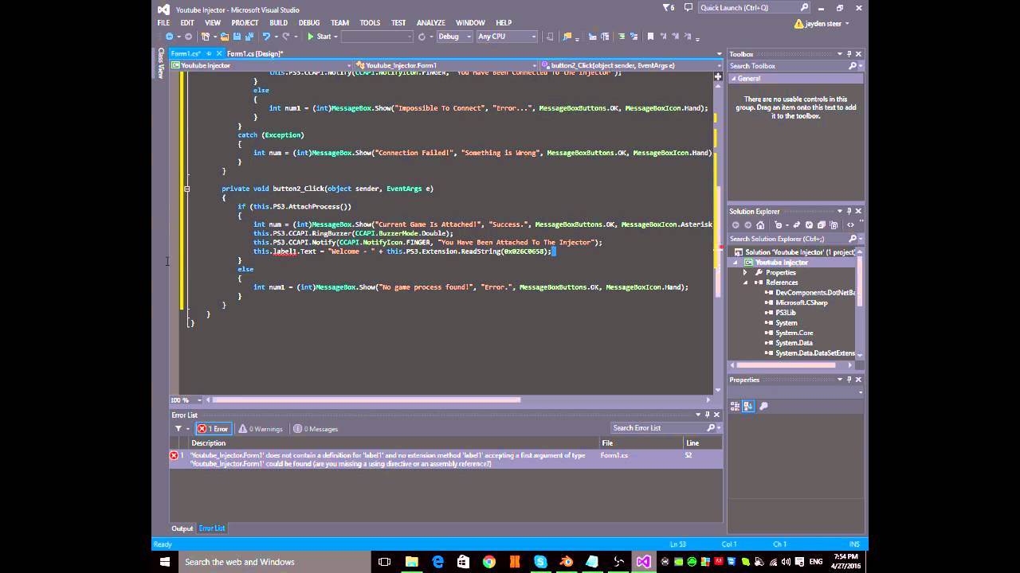Open Blender from the taskbar
The image size is (1020, 573).
click(x=566, y=562)
